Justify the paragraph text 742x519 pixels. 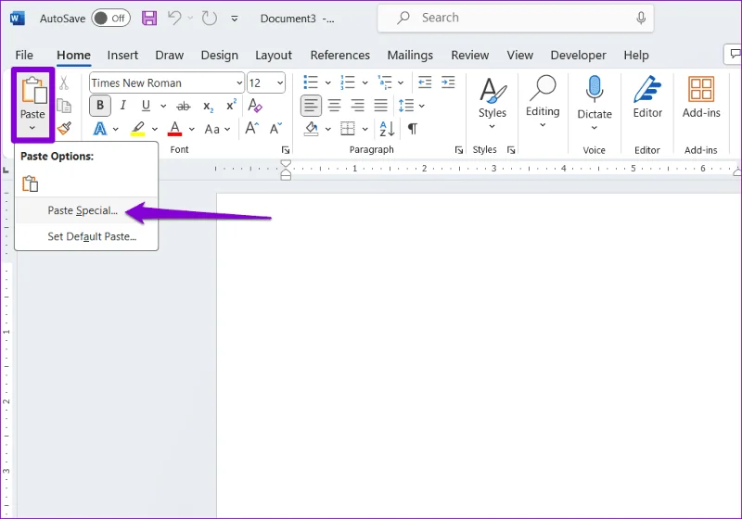(x=381, y=106)
